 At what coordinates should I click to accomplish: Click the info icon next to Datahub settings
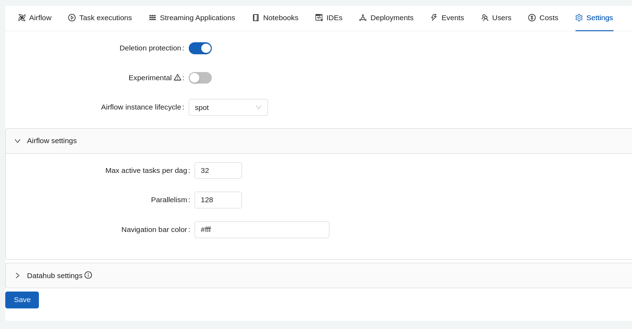point(88,275)
